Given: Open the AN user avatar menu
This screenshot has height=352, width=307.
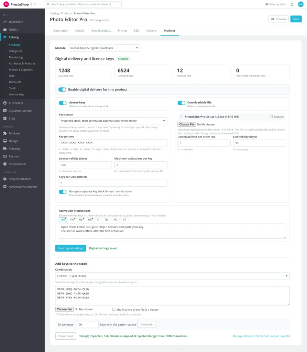Looking at the screenshot, I should click(x=301, y=4).
